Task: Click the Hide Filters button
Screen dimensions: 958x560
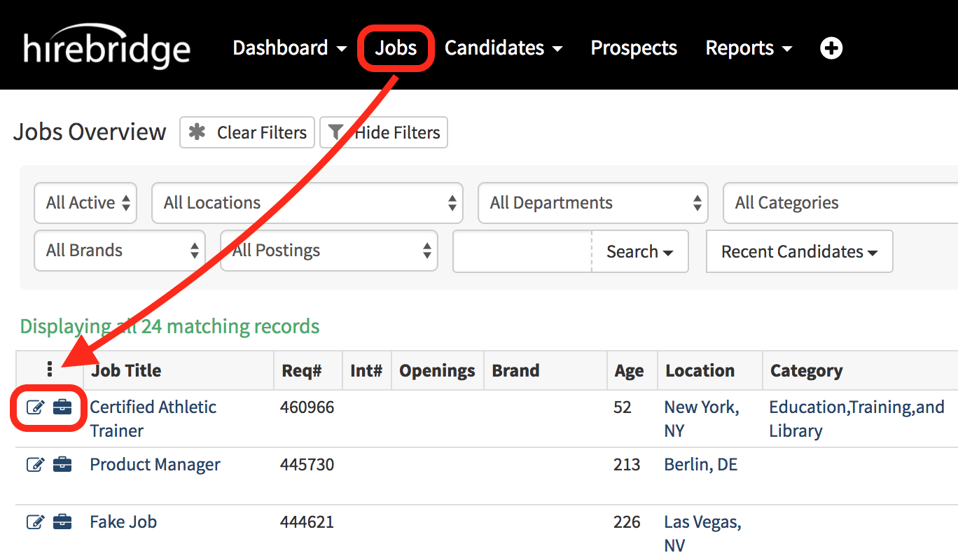Action: click(384, 132)
